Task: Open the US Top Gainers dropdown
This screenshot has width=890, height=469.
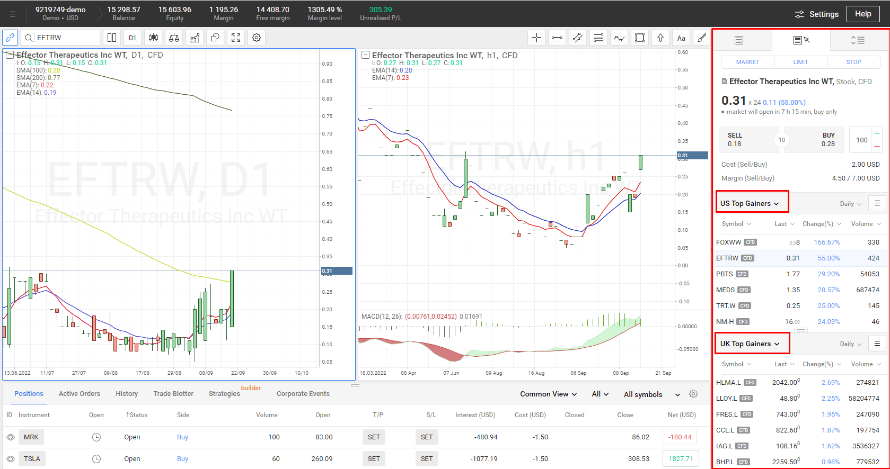Action: (x=750, y=204)
